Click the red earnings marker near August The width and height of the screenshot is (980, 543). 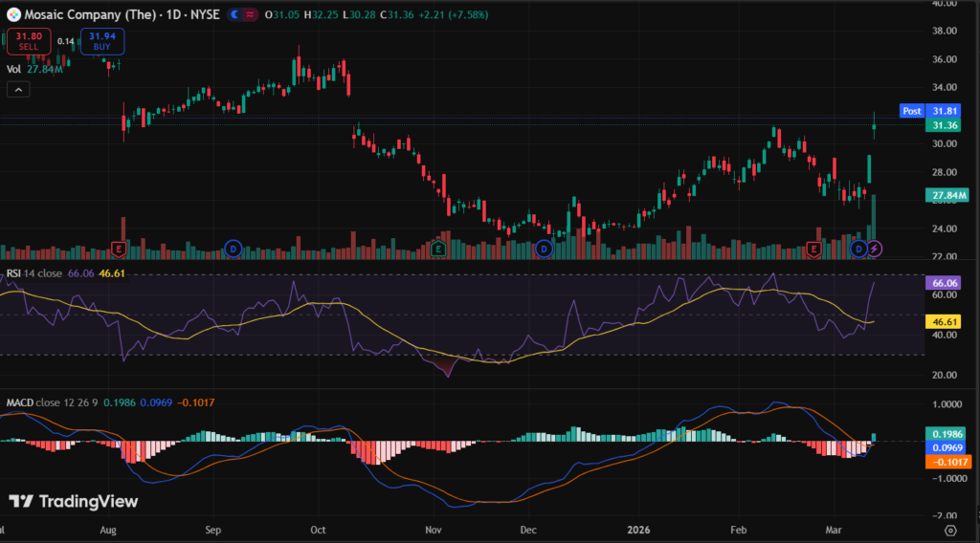(119, 249)
